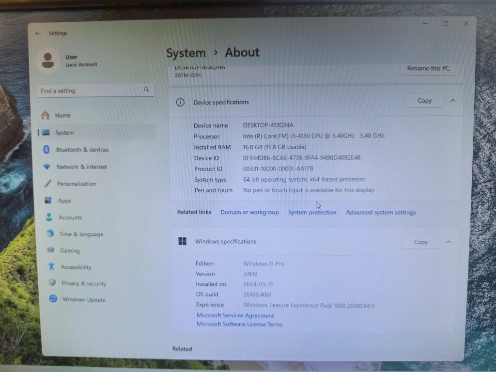Viewport: 496px width, 372px height.
Task: Click the No pen or touch input text
Action: point(309,190)
